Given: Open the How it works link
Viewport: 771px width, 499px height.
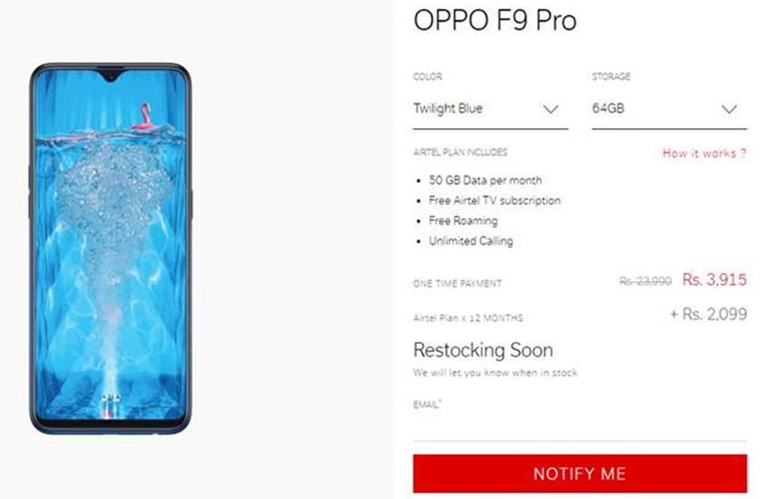Looking at the screenshot, I should coord(704,153).
